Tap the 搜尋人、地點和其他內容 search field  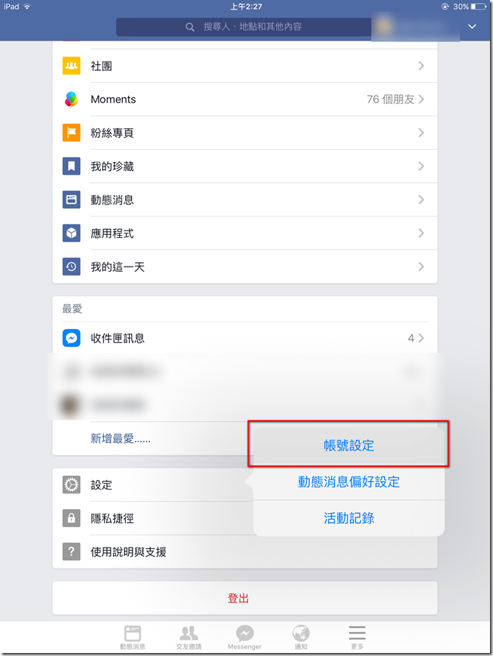coord(243,27)
